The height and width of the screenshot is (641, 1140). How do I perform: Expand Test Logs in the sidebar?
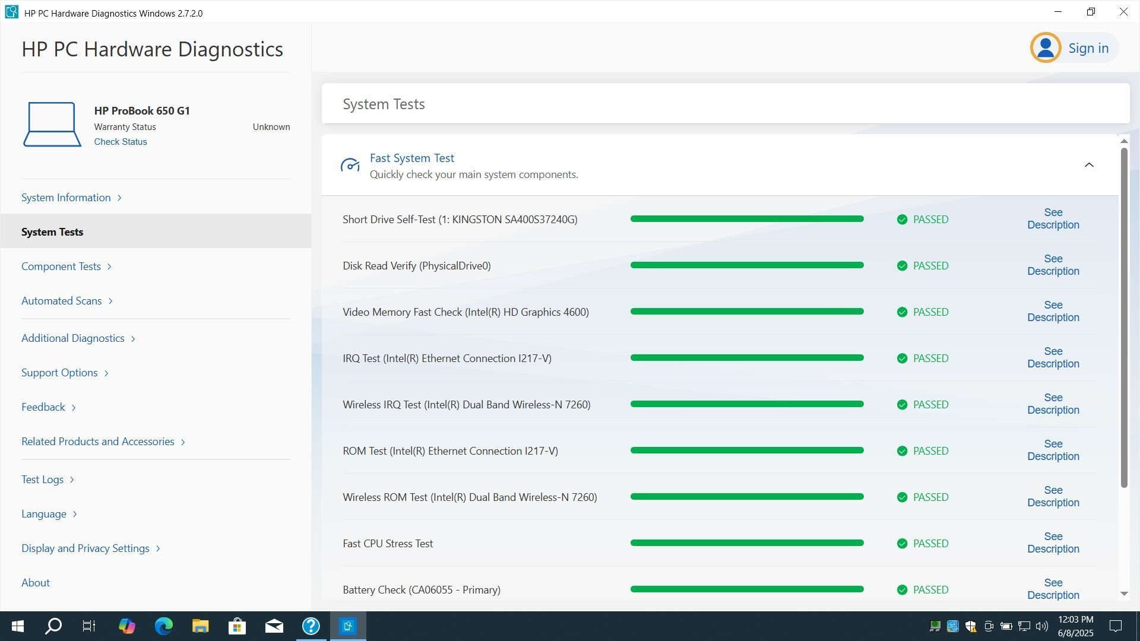click(x=47, y=480)
